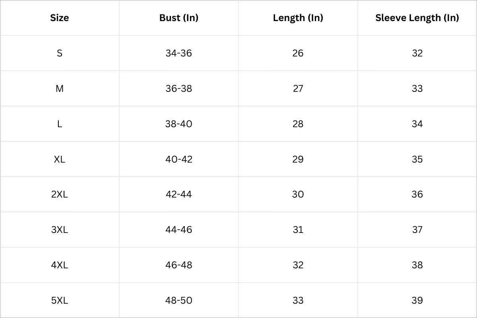The image size is (477, 318).
Task: Click the XL size row label
Action: [x=60, y=159]
